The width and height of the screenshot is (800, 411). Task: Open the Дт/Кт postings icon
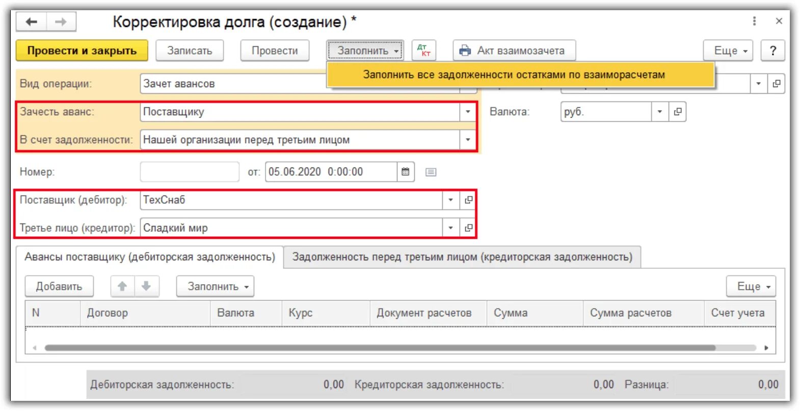[424, 50]
